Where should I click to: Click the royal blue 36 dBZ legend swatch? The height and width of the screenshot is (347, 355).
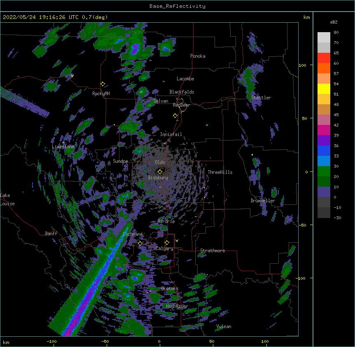[x=324, y=150]
